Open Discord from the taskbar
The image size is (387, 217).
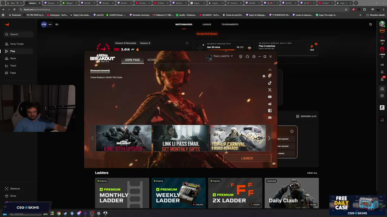[79, 213]
